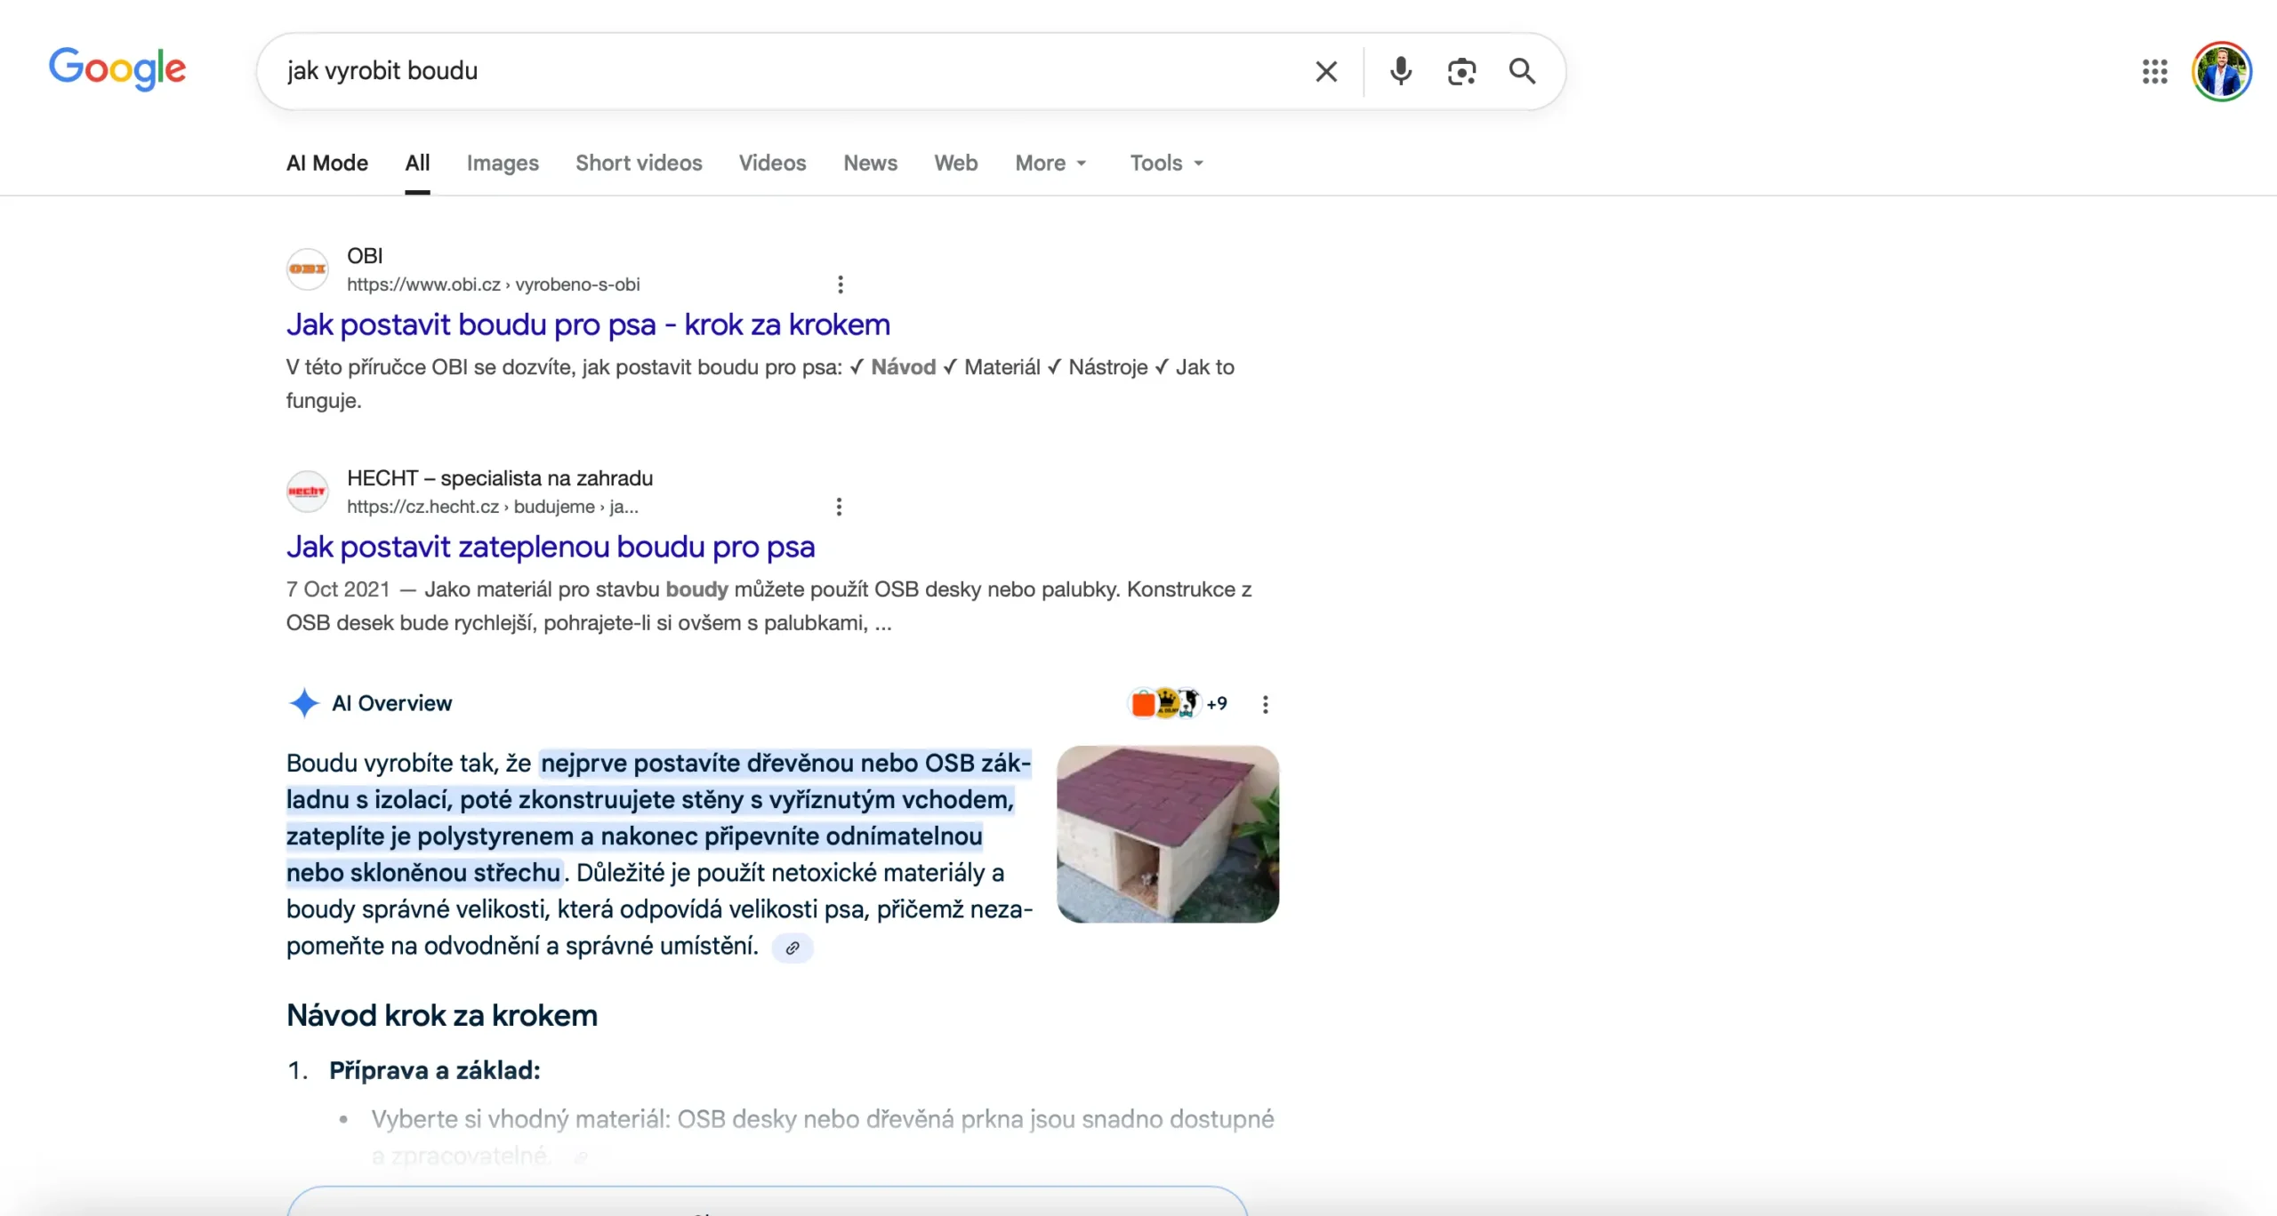The width and height of the screenshot is (2277, 1216).
Task: Click the OBI site favicon
Action: click(x=307, y=268)
